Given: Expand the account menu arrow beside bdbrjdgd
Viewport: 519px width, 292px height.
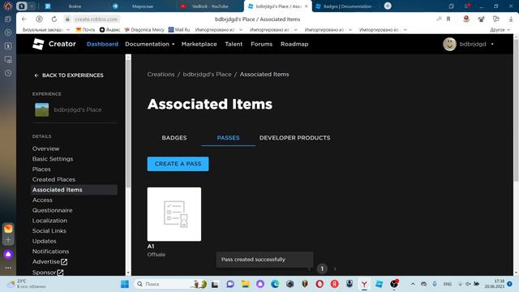Looking at the screenshot, I should pyautogui.click(x=492, y=44).
